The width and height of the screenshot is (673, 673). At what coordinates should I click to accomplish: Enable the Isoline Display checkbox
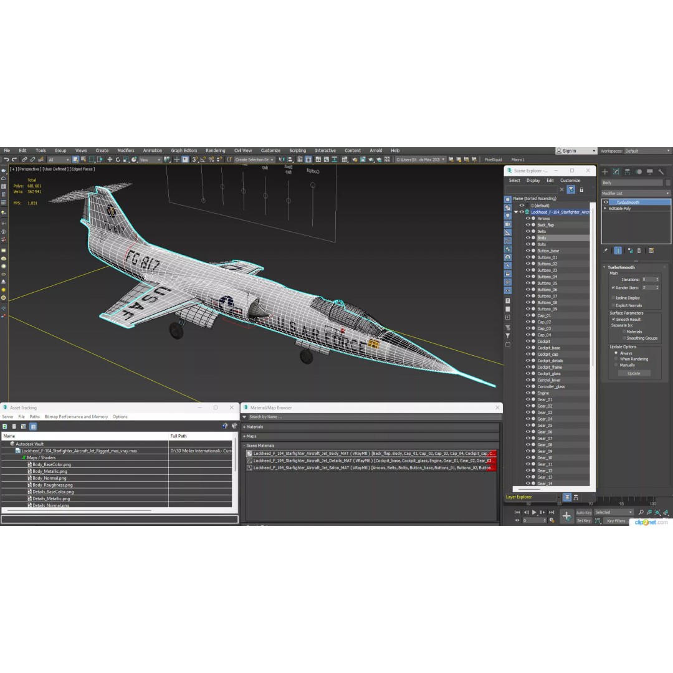click(x=613, y=298)
